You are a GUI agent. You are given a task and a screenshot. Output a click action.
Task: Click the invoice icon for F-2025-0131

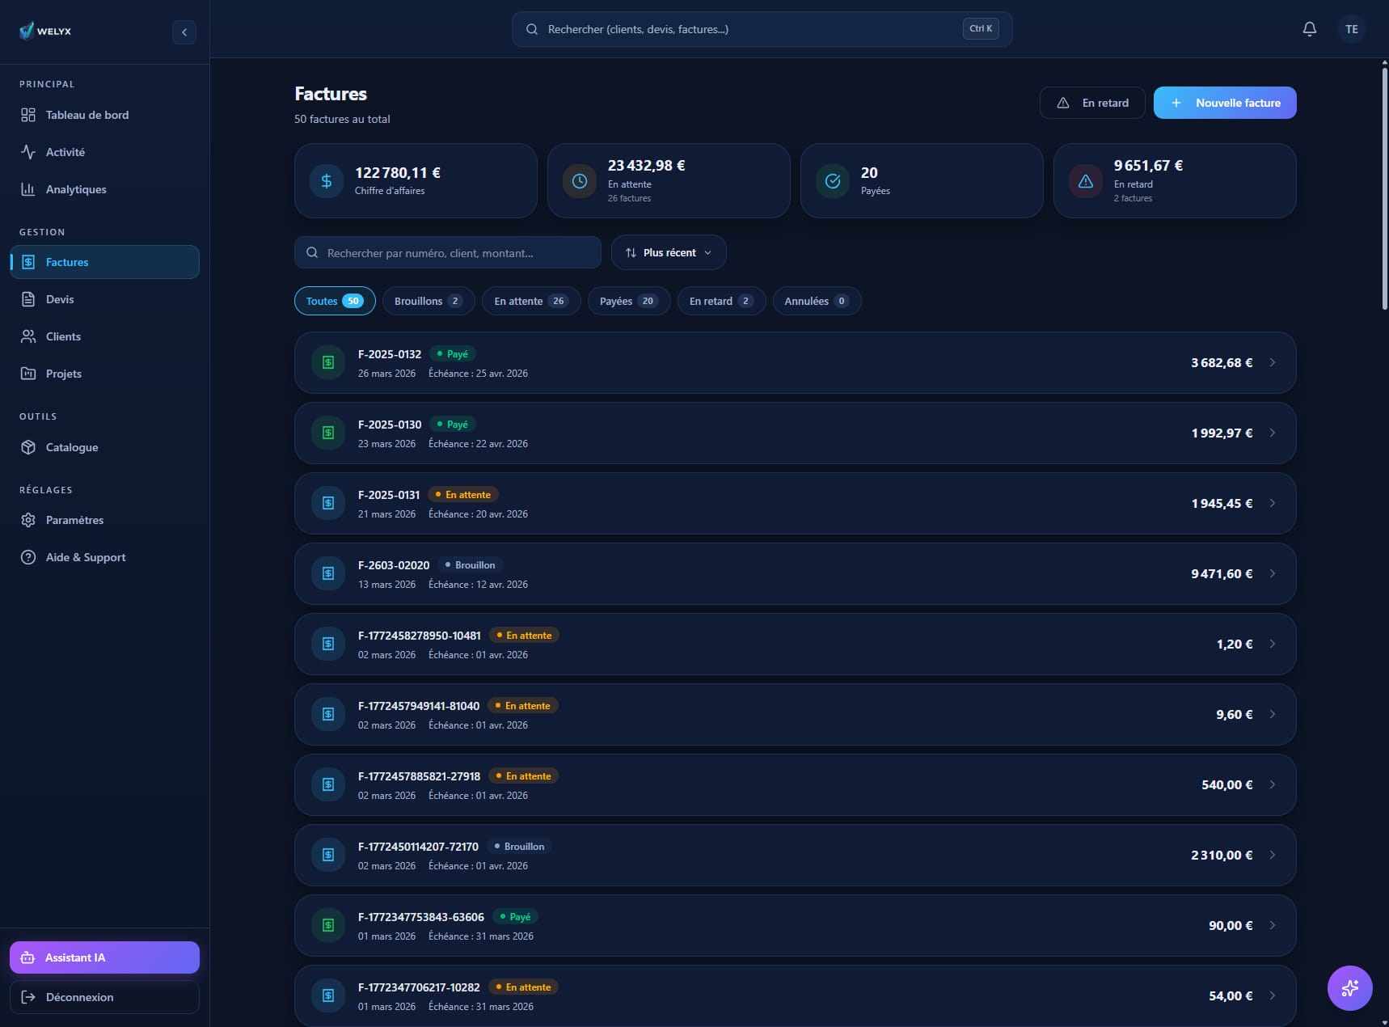328,504
